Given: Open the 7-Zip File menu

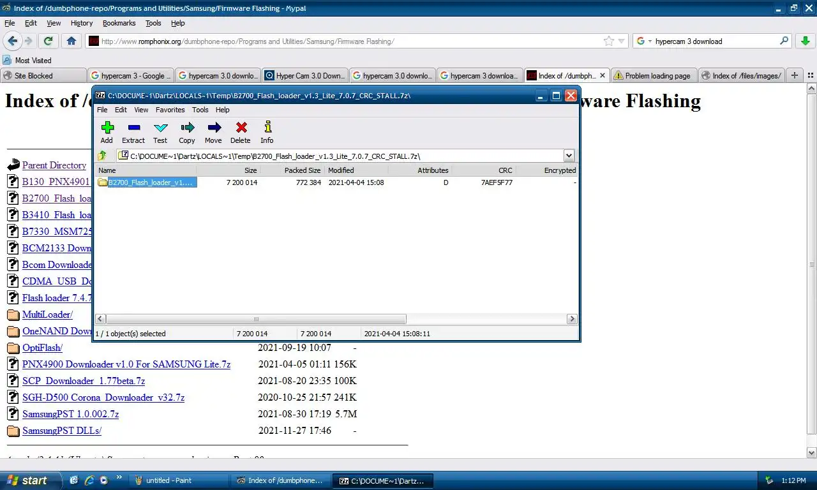Looking at the screenshot, I should coord(102,110).
